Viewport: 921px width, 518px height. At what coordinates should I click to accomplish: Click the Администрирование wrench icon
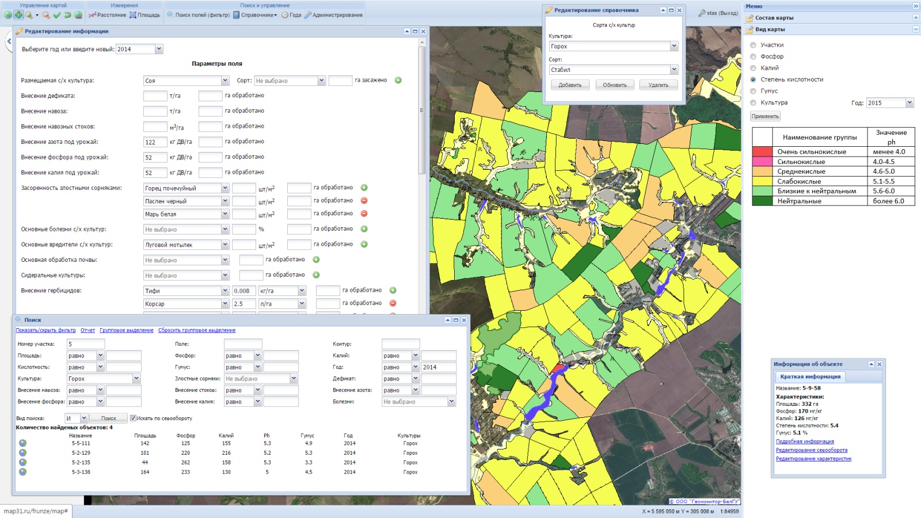click(x=308, y=15)
